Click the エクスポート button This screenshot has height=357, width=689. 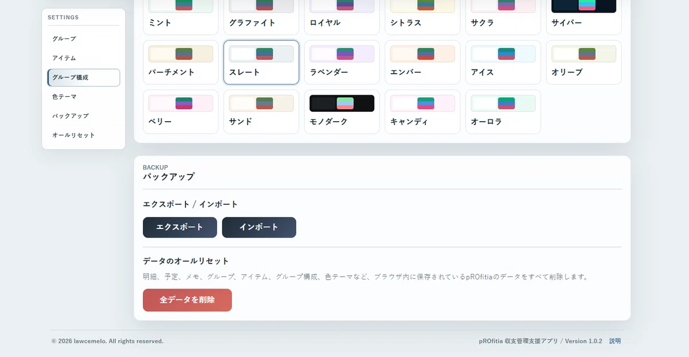(180, 227)
